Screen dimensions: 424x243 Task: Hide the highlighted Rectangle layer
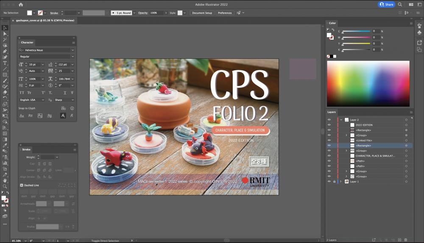pyautogui.click(x=329, y=145)
